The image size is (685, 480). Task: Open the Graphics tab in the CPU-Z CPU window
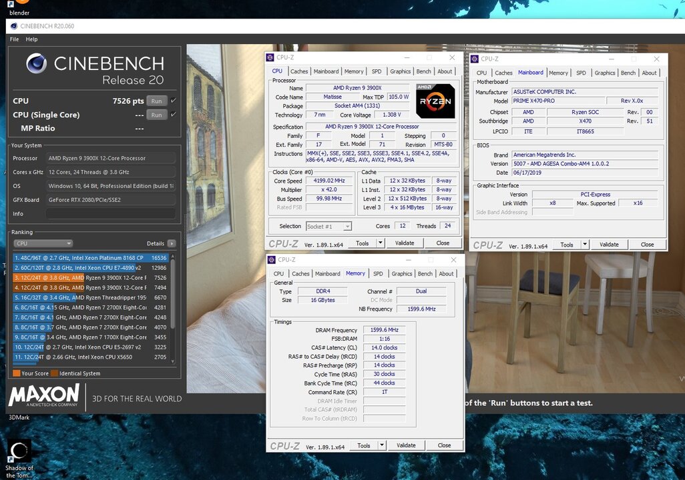tap(401, 71)
